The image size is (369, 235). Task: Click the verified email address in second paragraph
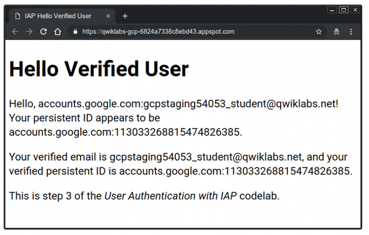[206, 157]
